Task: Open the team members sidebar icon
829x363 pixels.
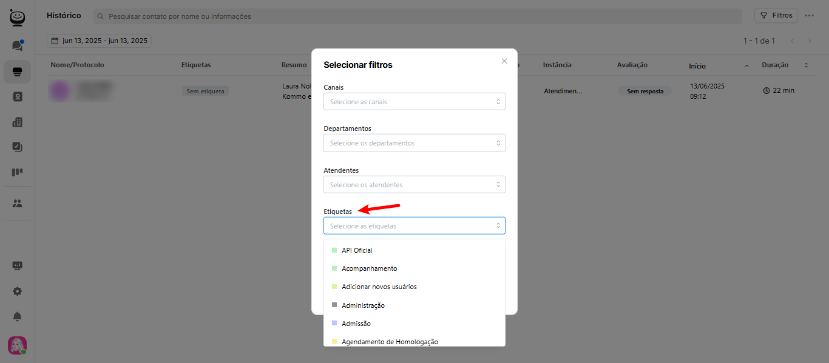Action: click(x=17, y=204)
